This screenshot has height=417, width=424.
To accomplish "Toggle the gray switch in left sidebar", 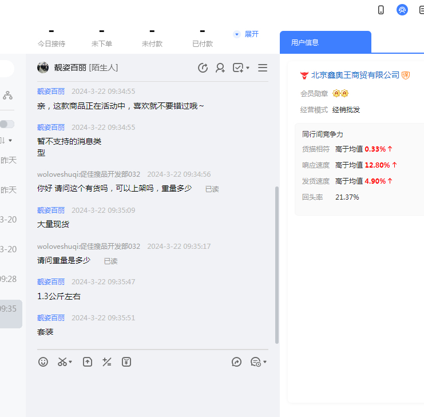I will [x=7, y=124].
